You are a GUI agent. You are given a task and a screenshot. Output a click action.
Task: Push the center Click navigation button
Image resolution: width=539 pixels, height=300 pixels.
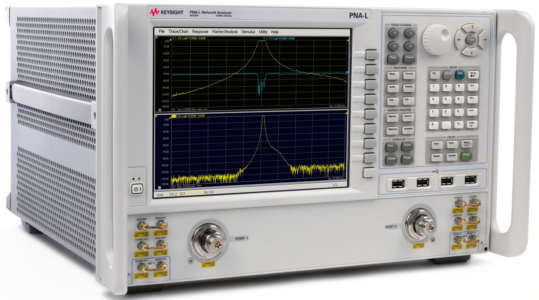point(472,40)
